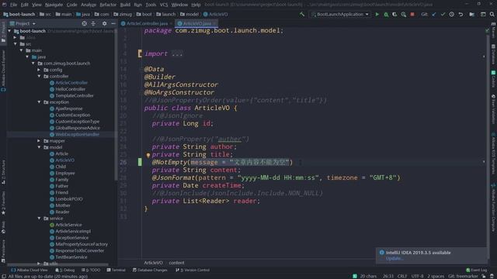Revert changes with the rollback arrow icon

(461, 14)
